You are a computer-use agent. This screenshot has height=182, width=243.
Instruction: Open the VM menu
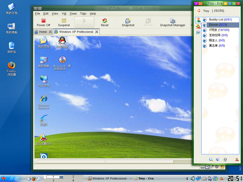[x=64, y=14]
